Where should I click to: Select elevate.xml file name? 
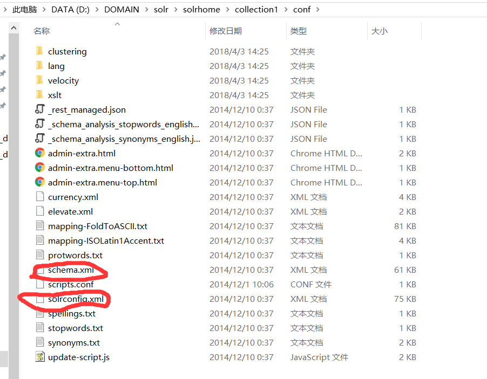(71, 211)
